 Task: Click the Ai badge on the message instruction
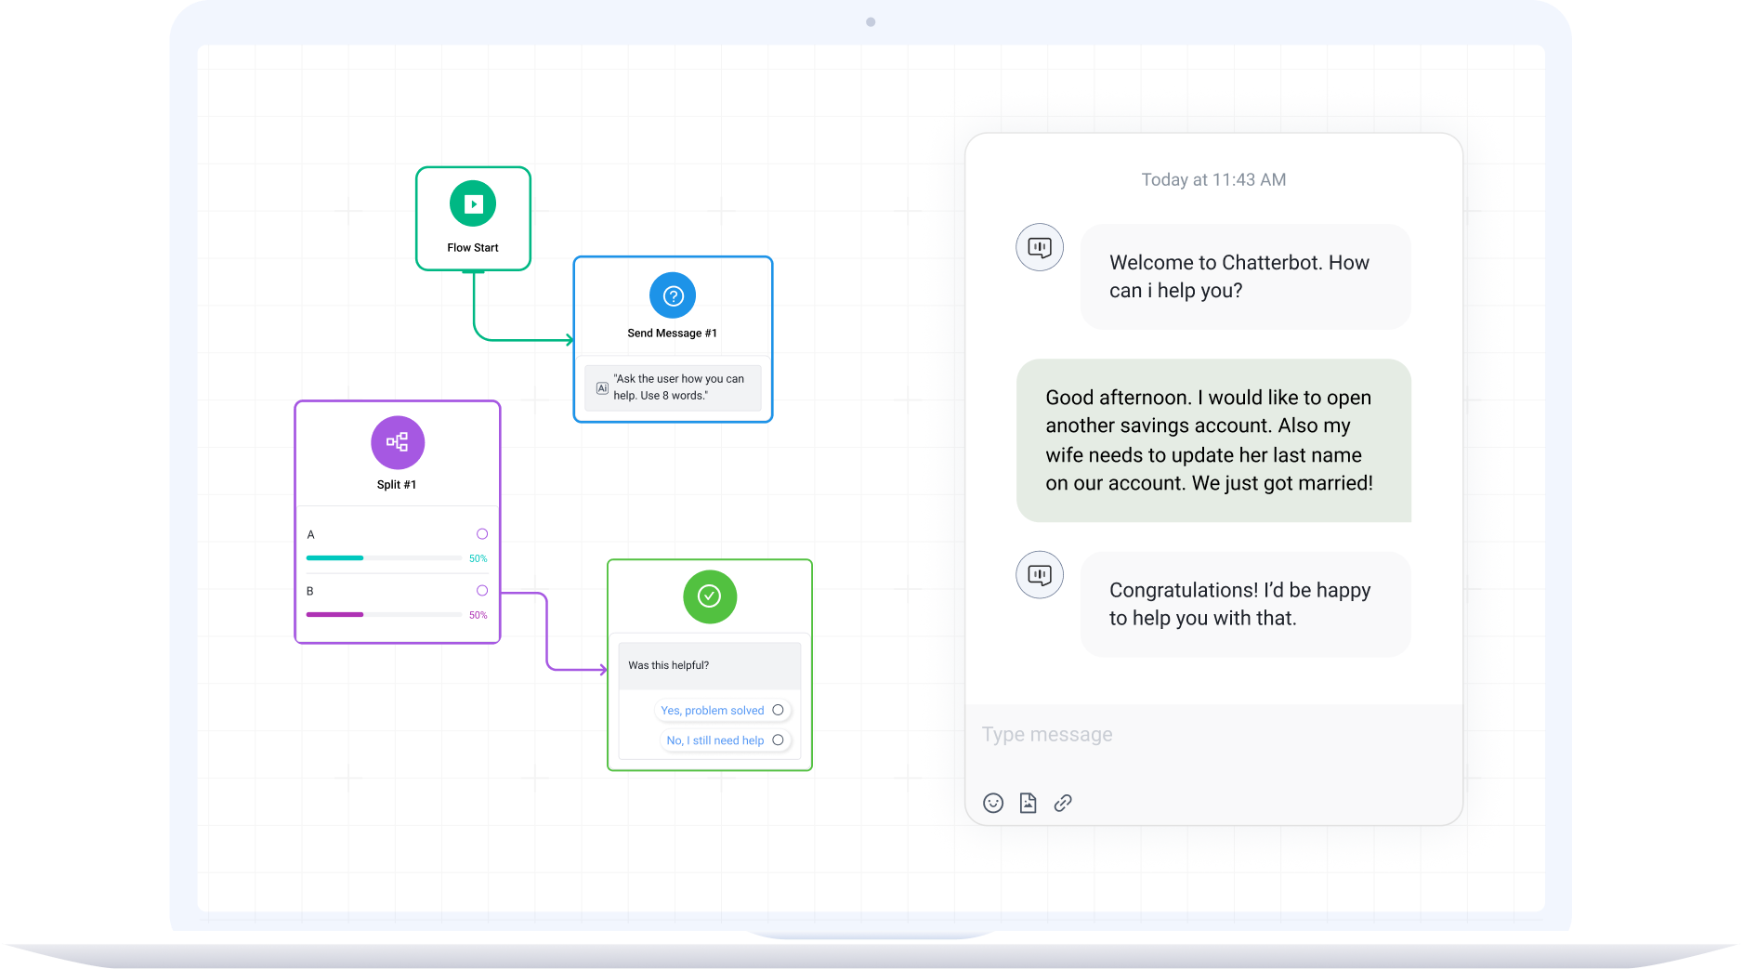pyautogui.click(x=604, y=387)
